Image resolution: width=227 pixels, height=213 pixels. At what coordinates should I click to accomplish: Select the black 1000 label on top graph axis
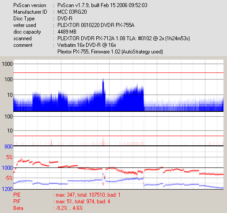[7, 64]
